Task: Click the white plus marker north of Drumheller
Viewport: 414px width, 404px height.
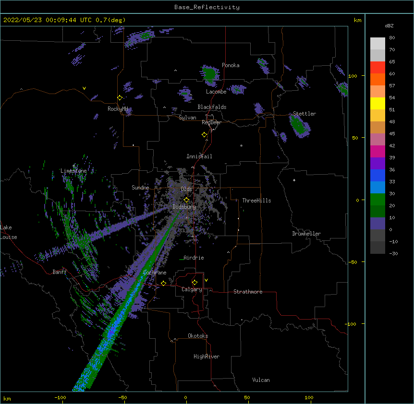Action: 294,180
